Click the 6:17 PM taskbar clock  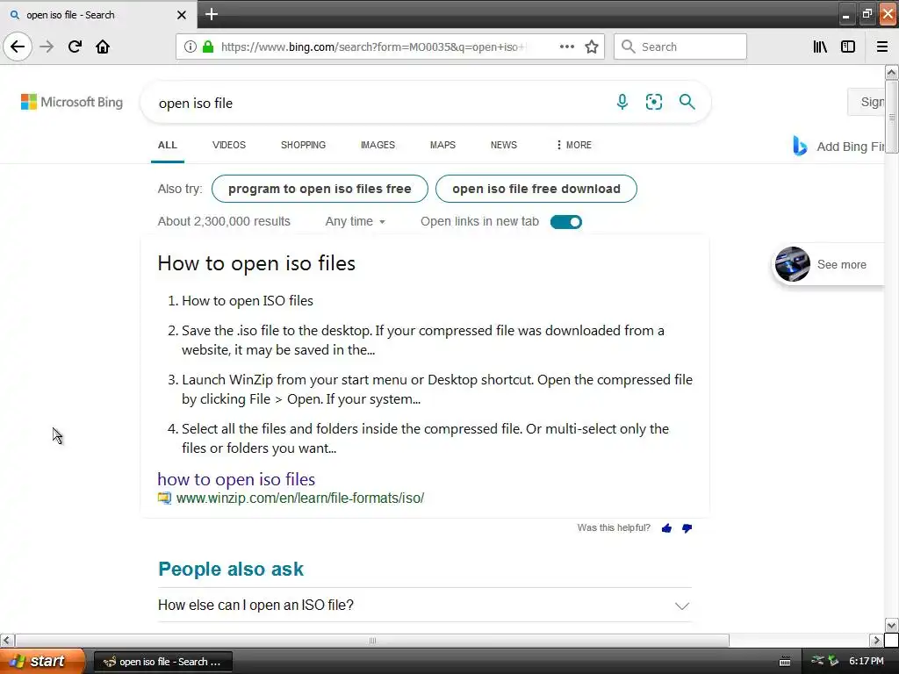tap(867, 662)
